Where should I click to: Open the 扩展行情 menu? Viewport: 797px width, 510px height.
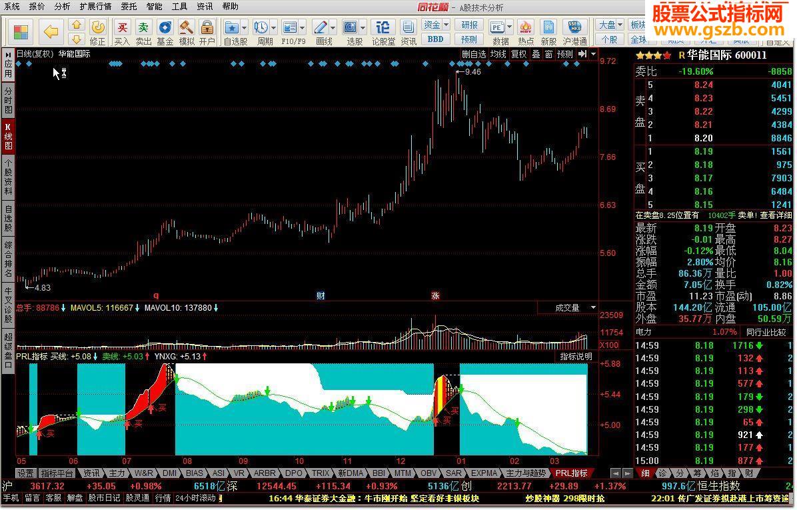[95, 7]
